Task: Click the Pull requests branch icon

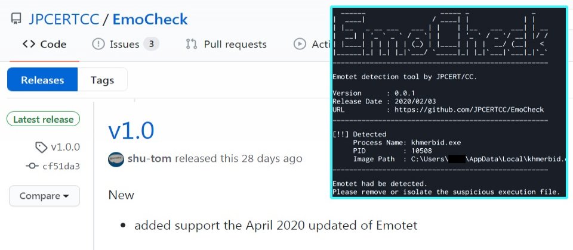Action: pyautogui.click(x=192, y=44)
